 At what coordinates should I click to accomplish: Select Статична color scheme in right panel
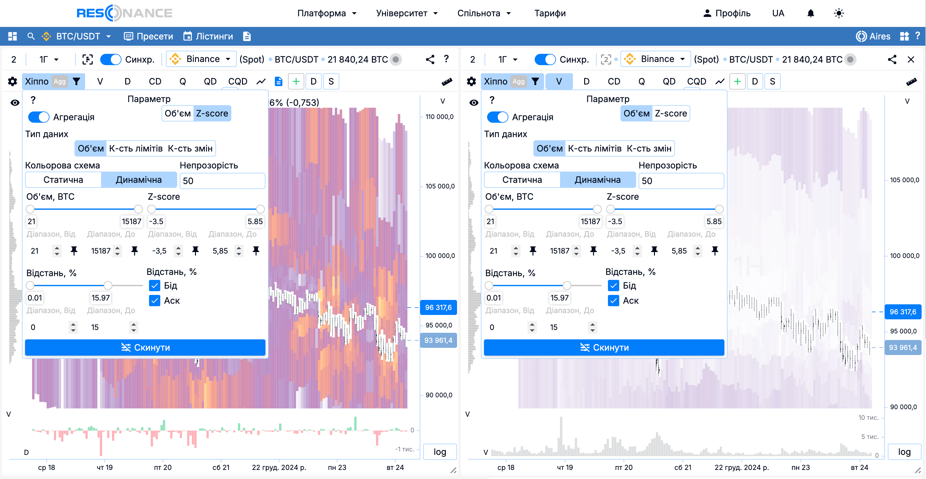click(522, 180)
